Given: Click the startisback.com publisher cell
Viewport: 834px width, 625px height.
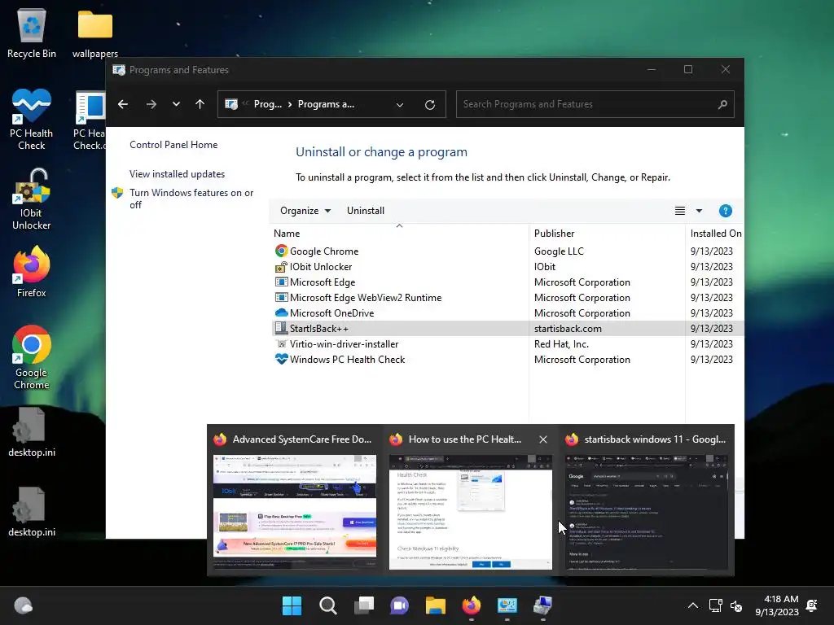Looking at the screenshot, I should [x=568, y=329].
